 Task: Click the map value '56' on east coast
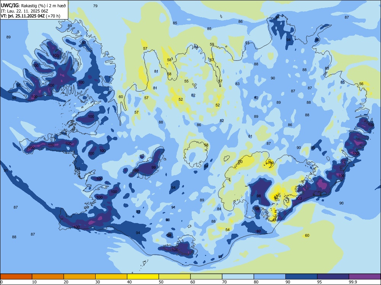pos(361,84)
